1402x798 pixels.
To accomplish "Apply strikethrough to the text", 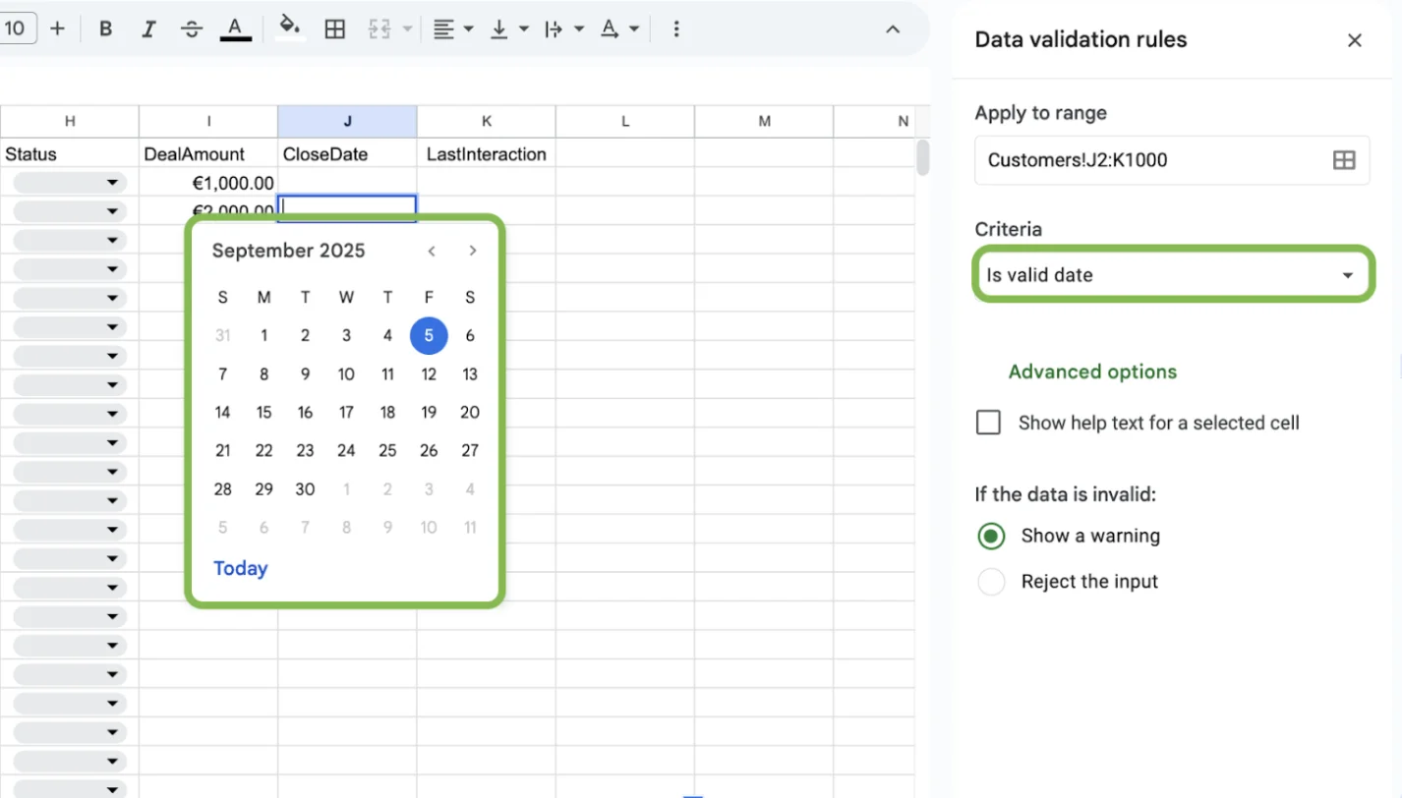I will pos(191,28).
